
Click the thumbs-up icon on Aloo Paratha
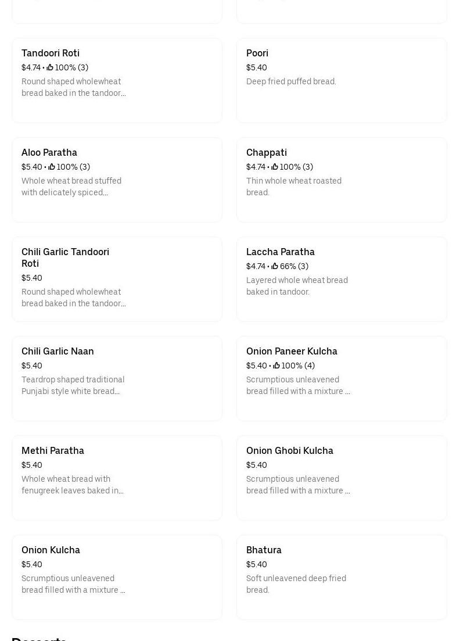52,167
